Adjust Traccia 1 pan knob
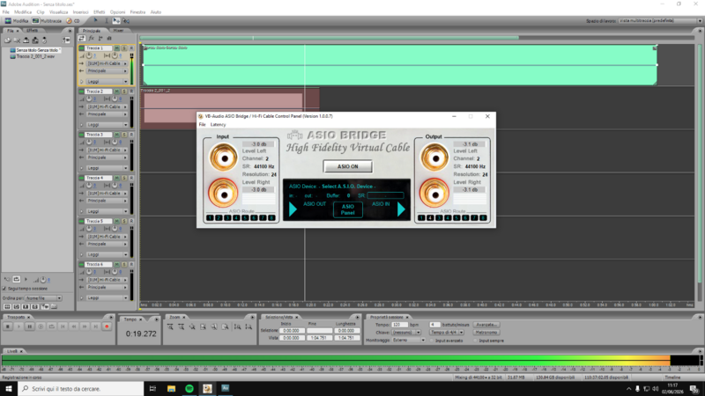The width and height of the screenshot is (705, 396). pyautogui.click(x=115, y=55)
